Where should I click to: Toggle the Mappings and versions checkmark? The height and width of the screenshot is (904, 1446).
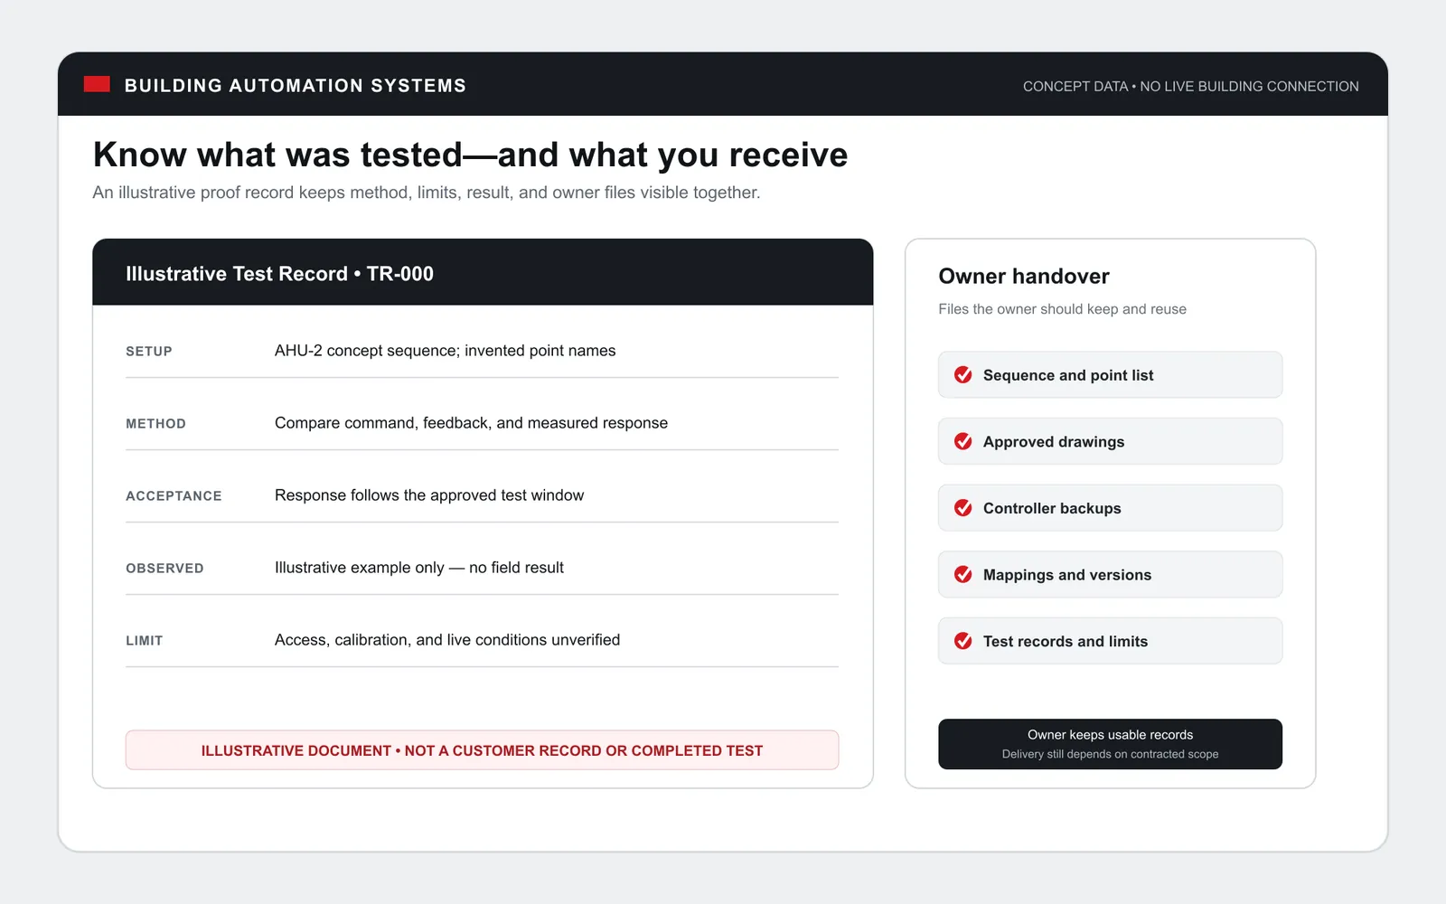(963, 574)
